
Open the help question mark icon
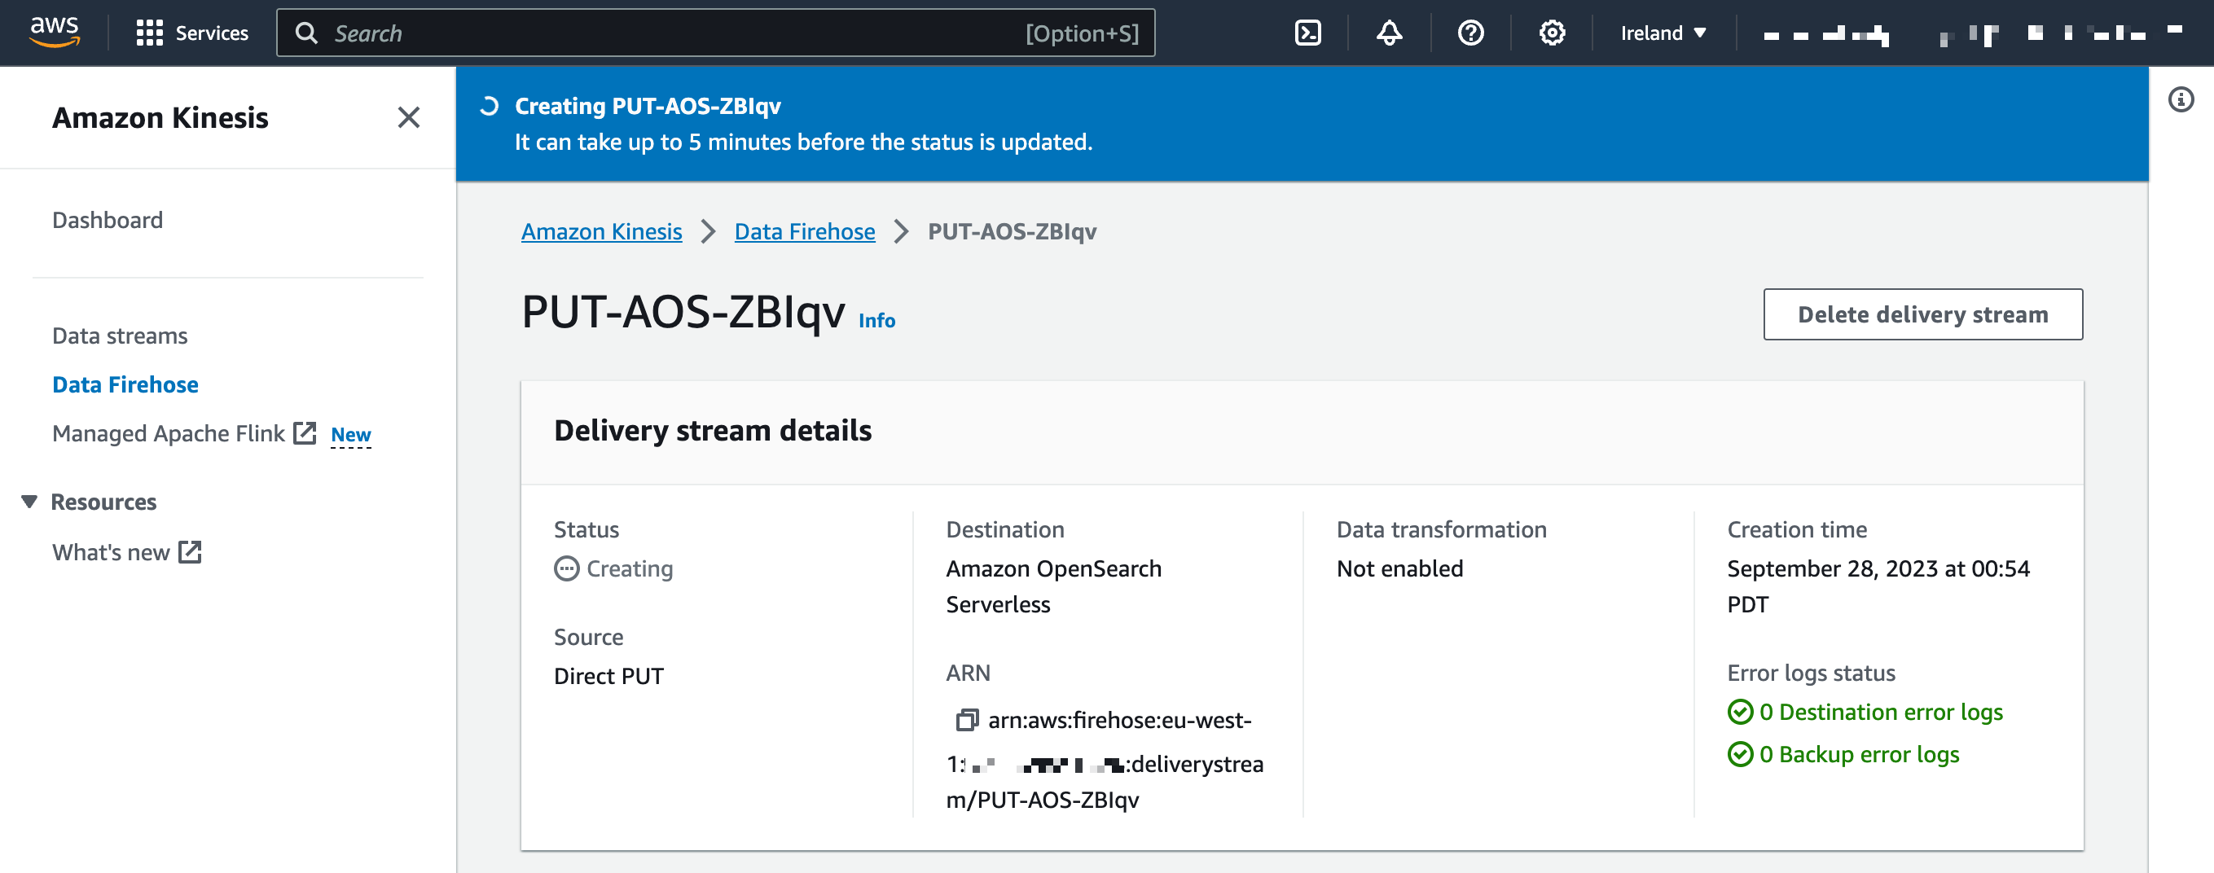1469,33
